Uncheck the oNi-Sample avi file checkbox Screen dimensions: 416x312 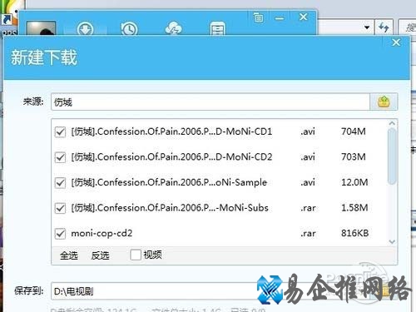(60, 183)
